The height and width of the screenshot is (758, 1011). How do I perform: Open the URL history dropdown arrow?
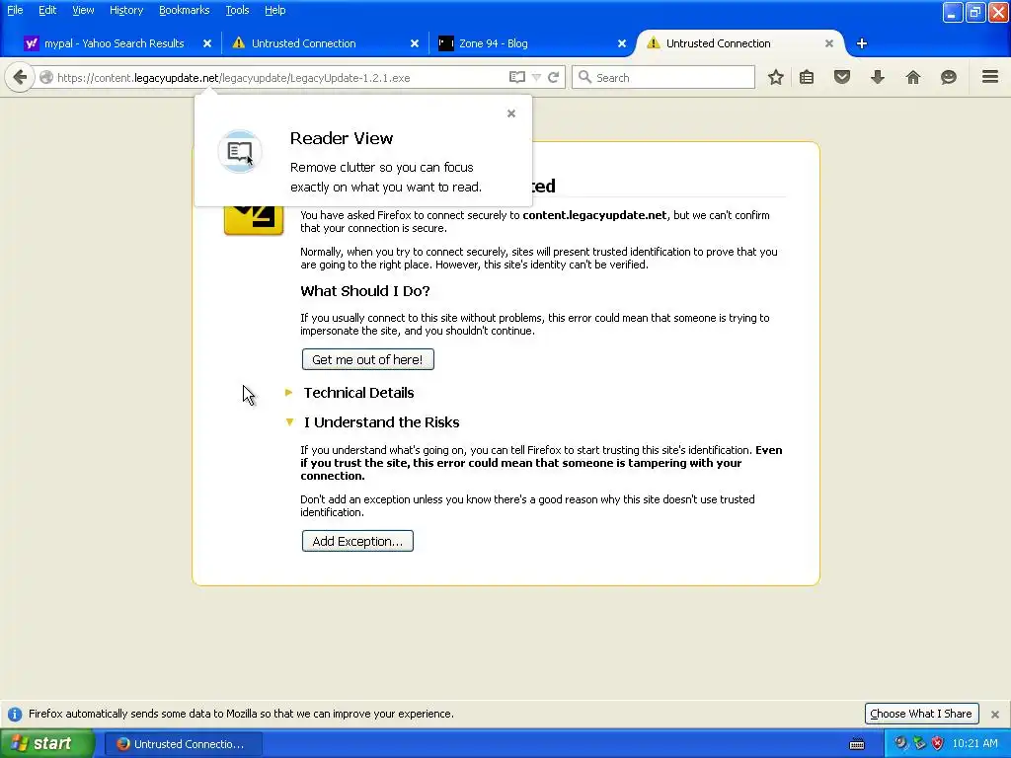pos(536,77)
